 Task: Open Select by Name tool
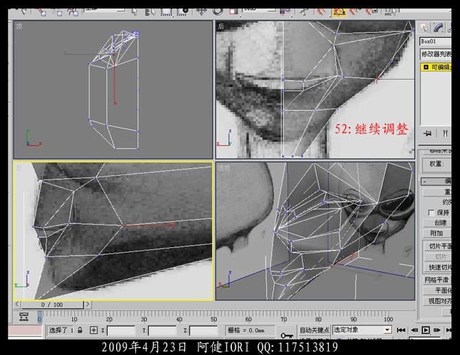tap(150, 12)
